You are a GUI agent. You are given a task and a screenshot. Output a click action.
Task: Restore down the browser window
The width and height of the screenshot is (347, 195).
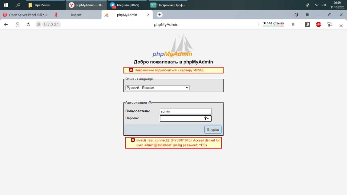point(330,15)
